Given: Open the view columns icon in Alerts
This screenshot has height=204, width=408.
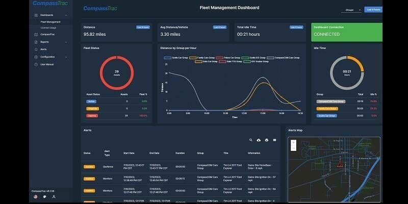Looking at the screenshot, I should [x=274, y=140].
